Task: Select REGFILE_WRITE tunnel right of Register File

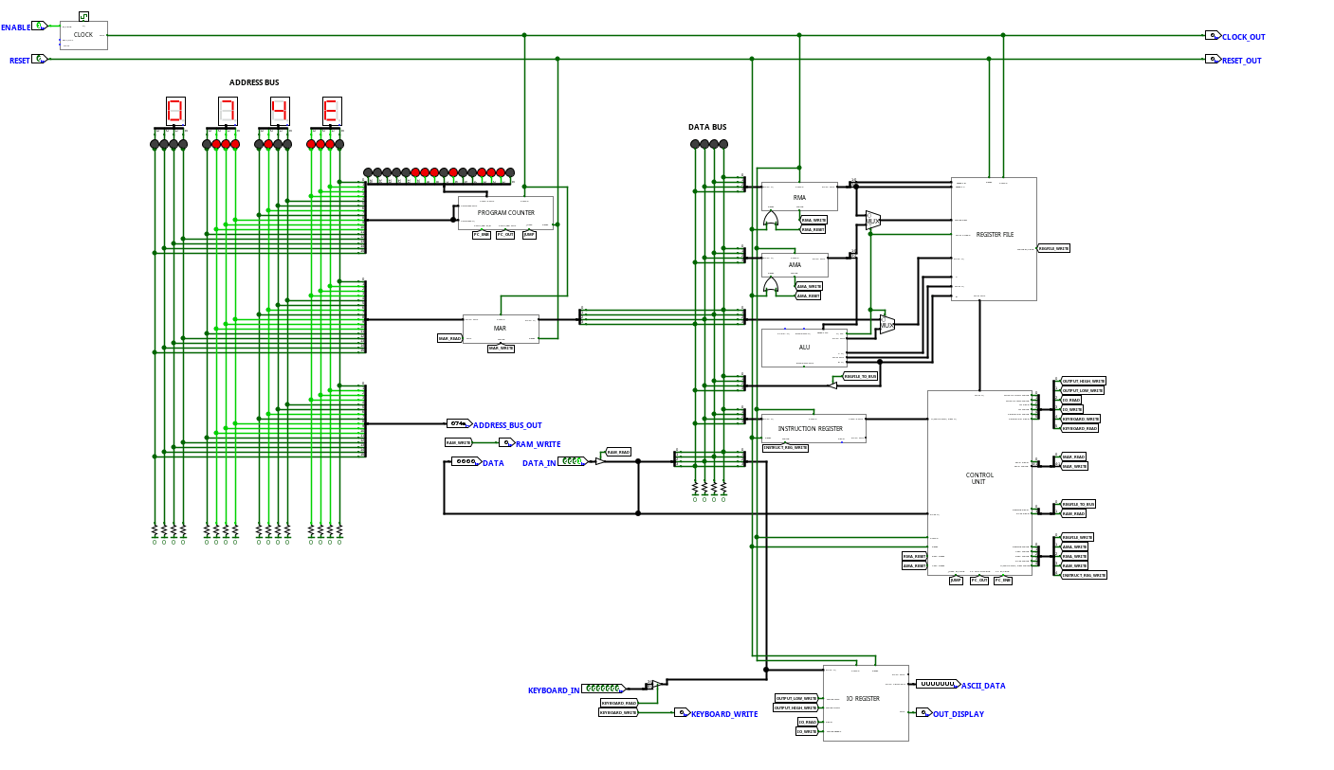Action: (x=1053, y=248)
